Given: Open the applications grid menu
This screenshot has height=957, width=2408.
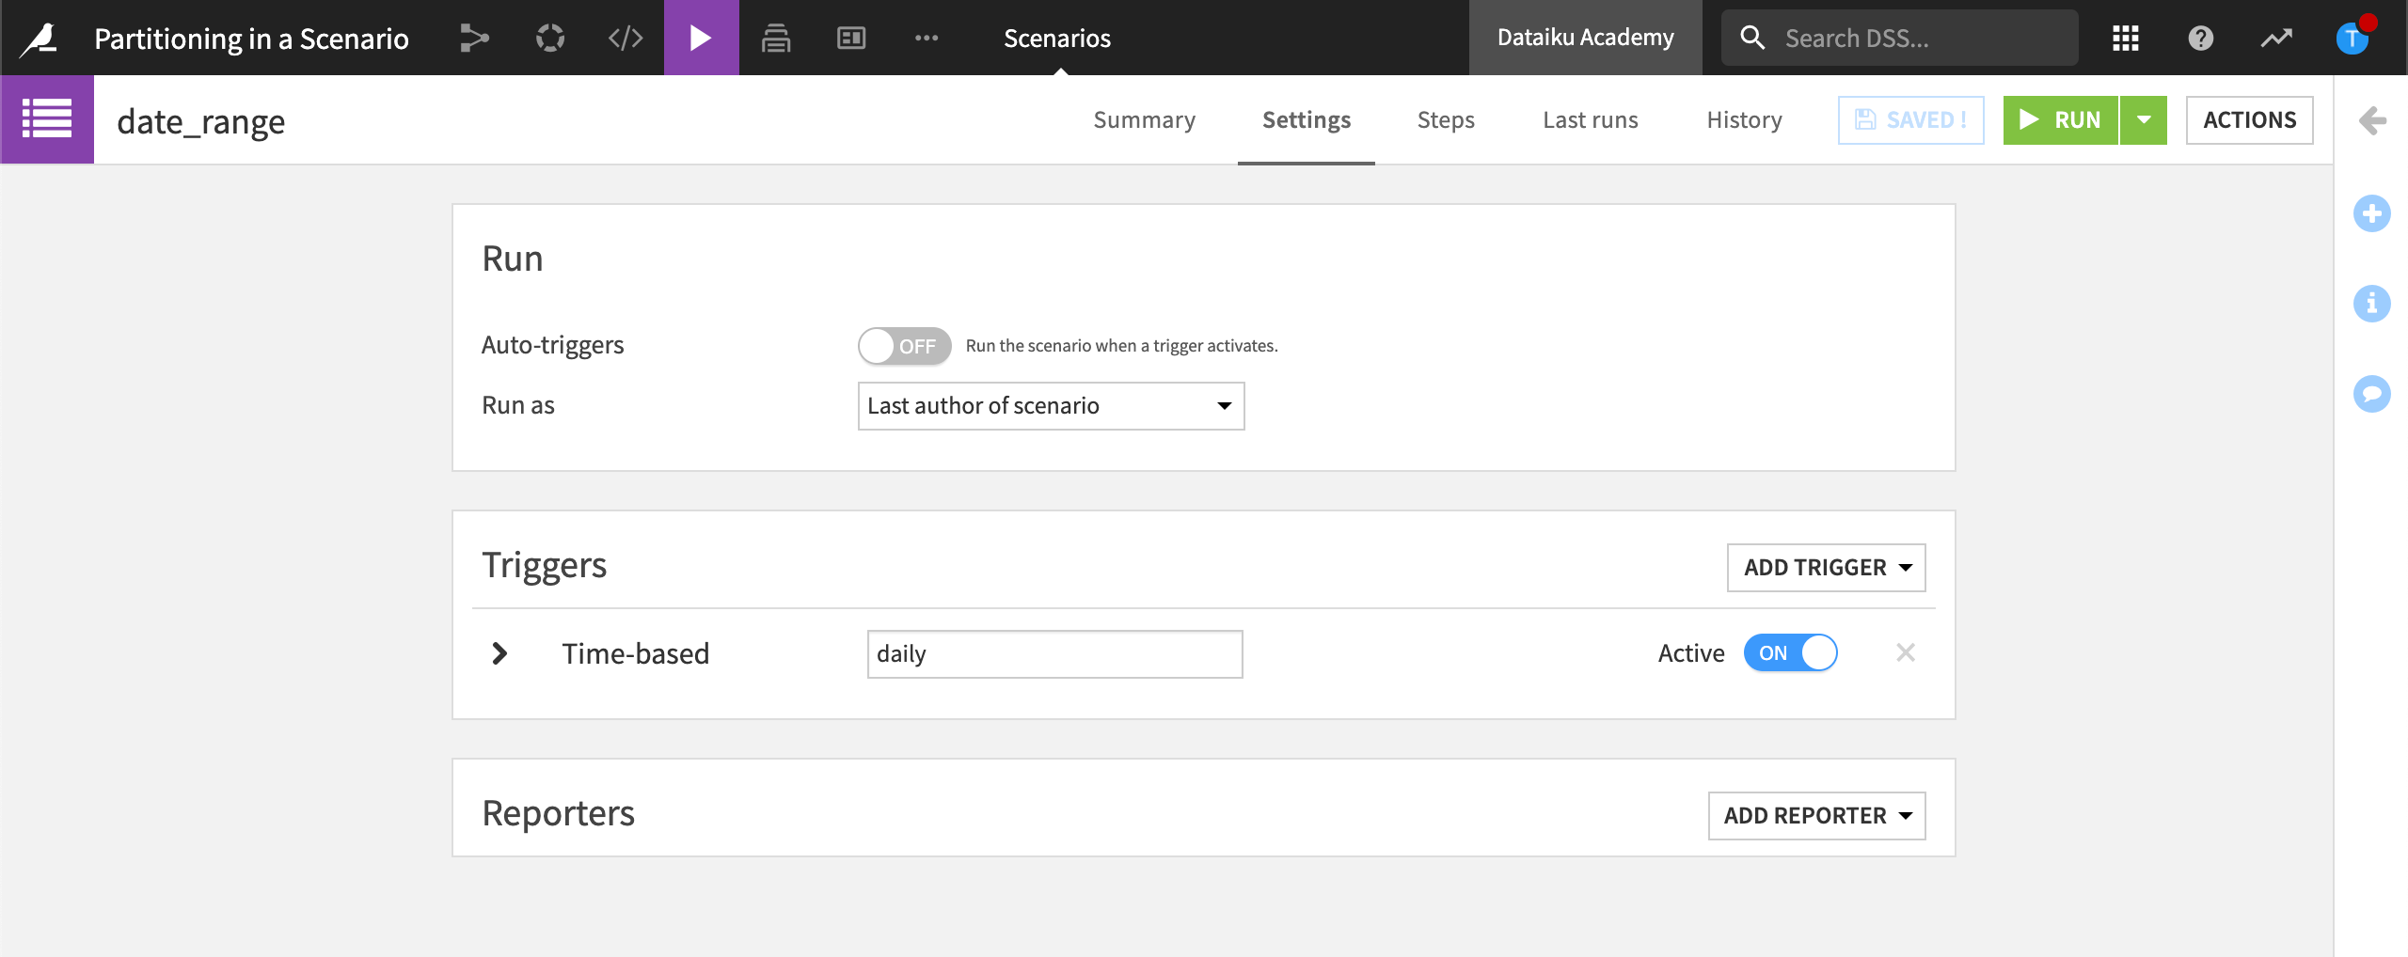Looking at the screenshot, I should tap(2125, 38).
